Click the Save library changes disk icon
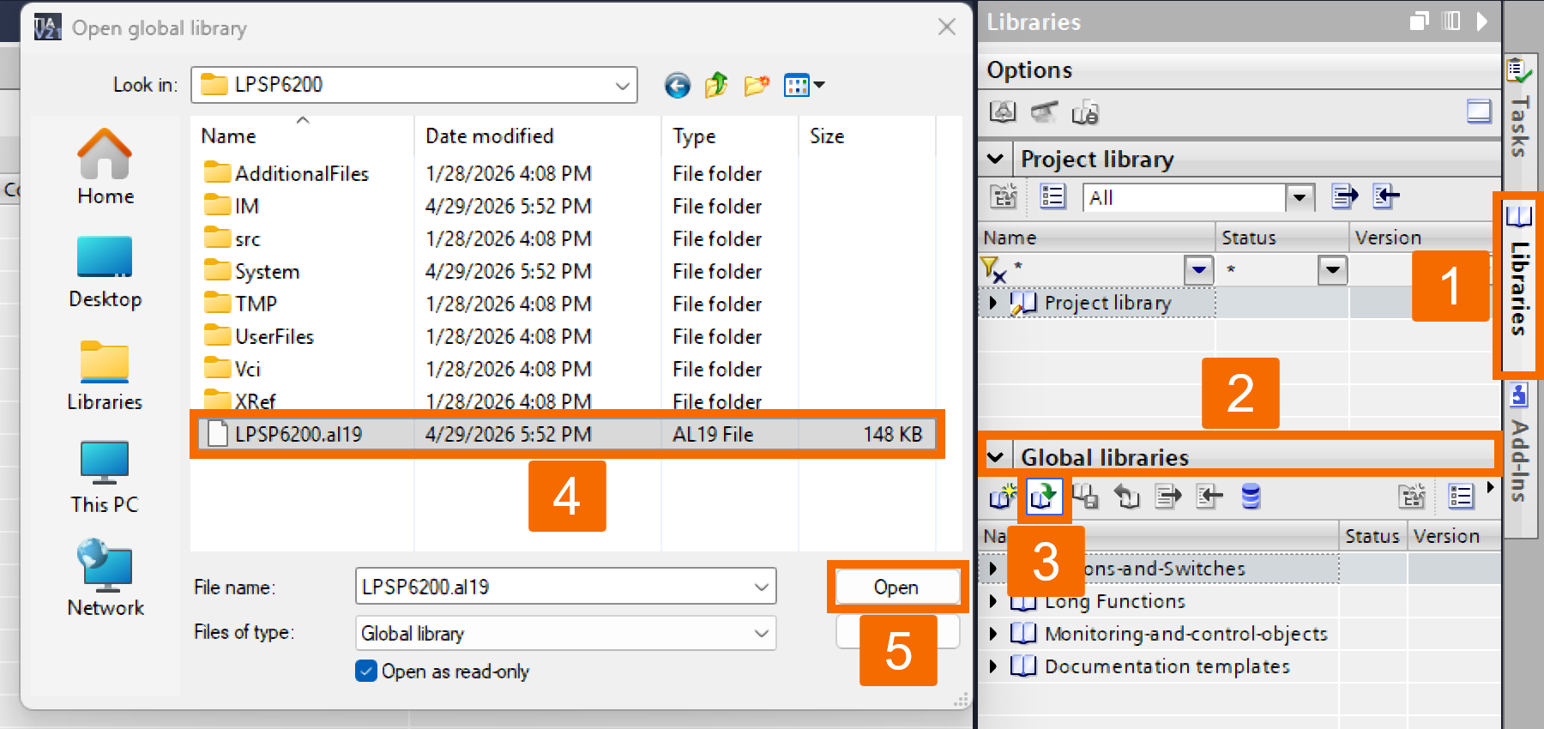Image resolution: width=1544 pixels, height=729 pixels. pos(1085,497)
